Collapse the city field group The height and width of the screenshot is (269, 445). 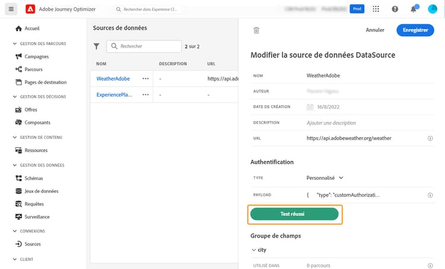[254, 250]
